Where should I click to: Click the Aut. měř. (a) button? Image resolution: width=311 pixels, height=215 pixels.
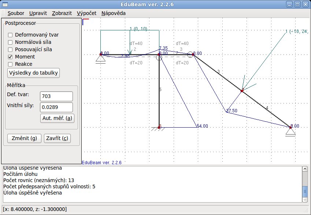coord(57,118)
